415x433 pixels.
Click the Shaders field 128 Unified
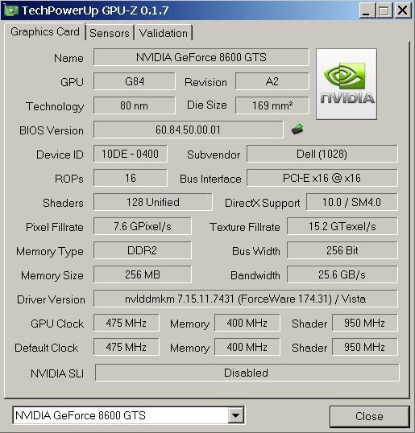(x=153, y=202)
